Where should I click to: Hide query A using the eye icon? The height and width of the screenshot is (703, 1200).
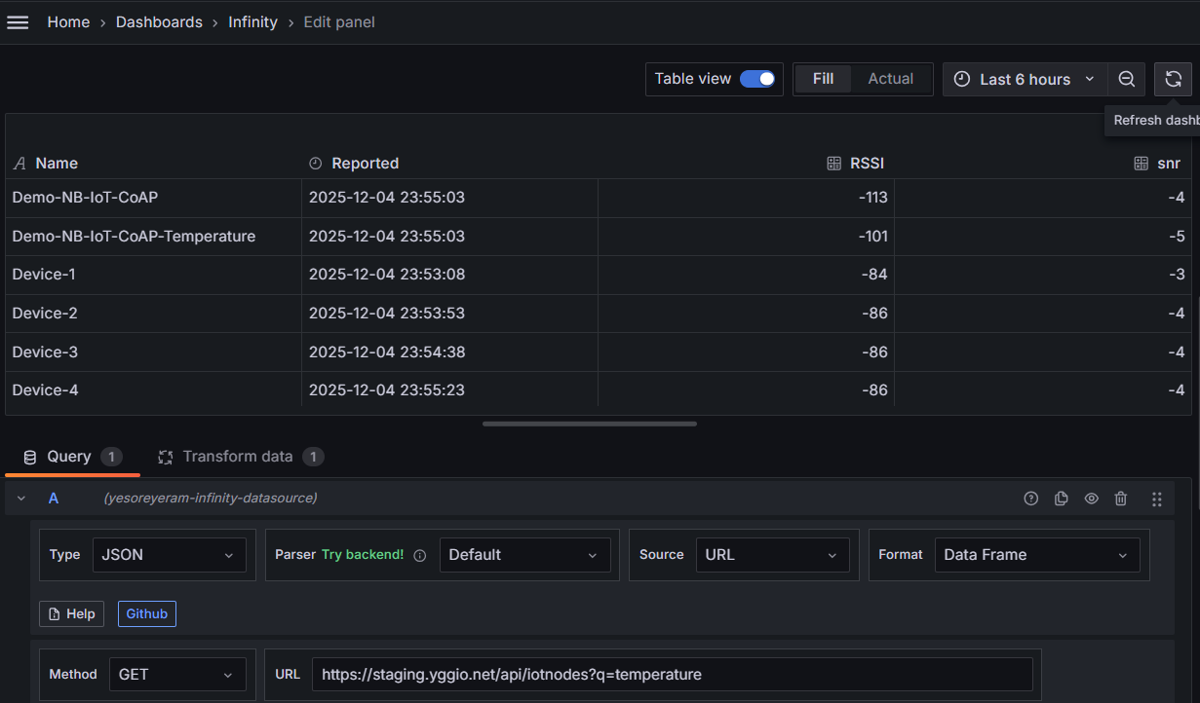click(x=1091, y=499)
